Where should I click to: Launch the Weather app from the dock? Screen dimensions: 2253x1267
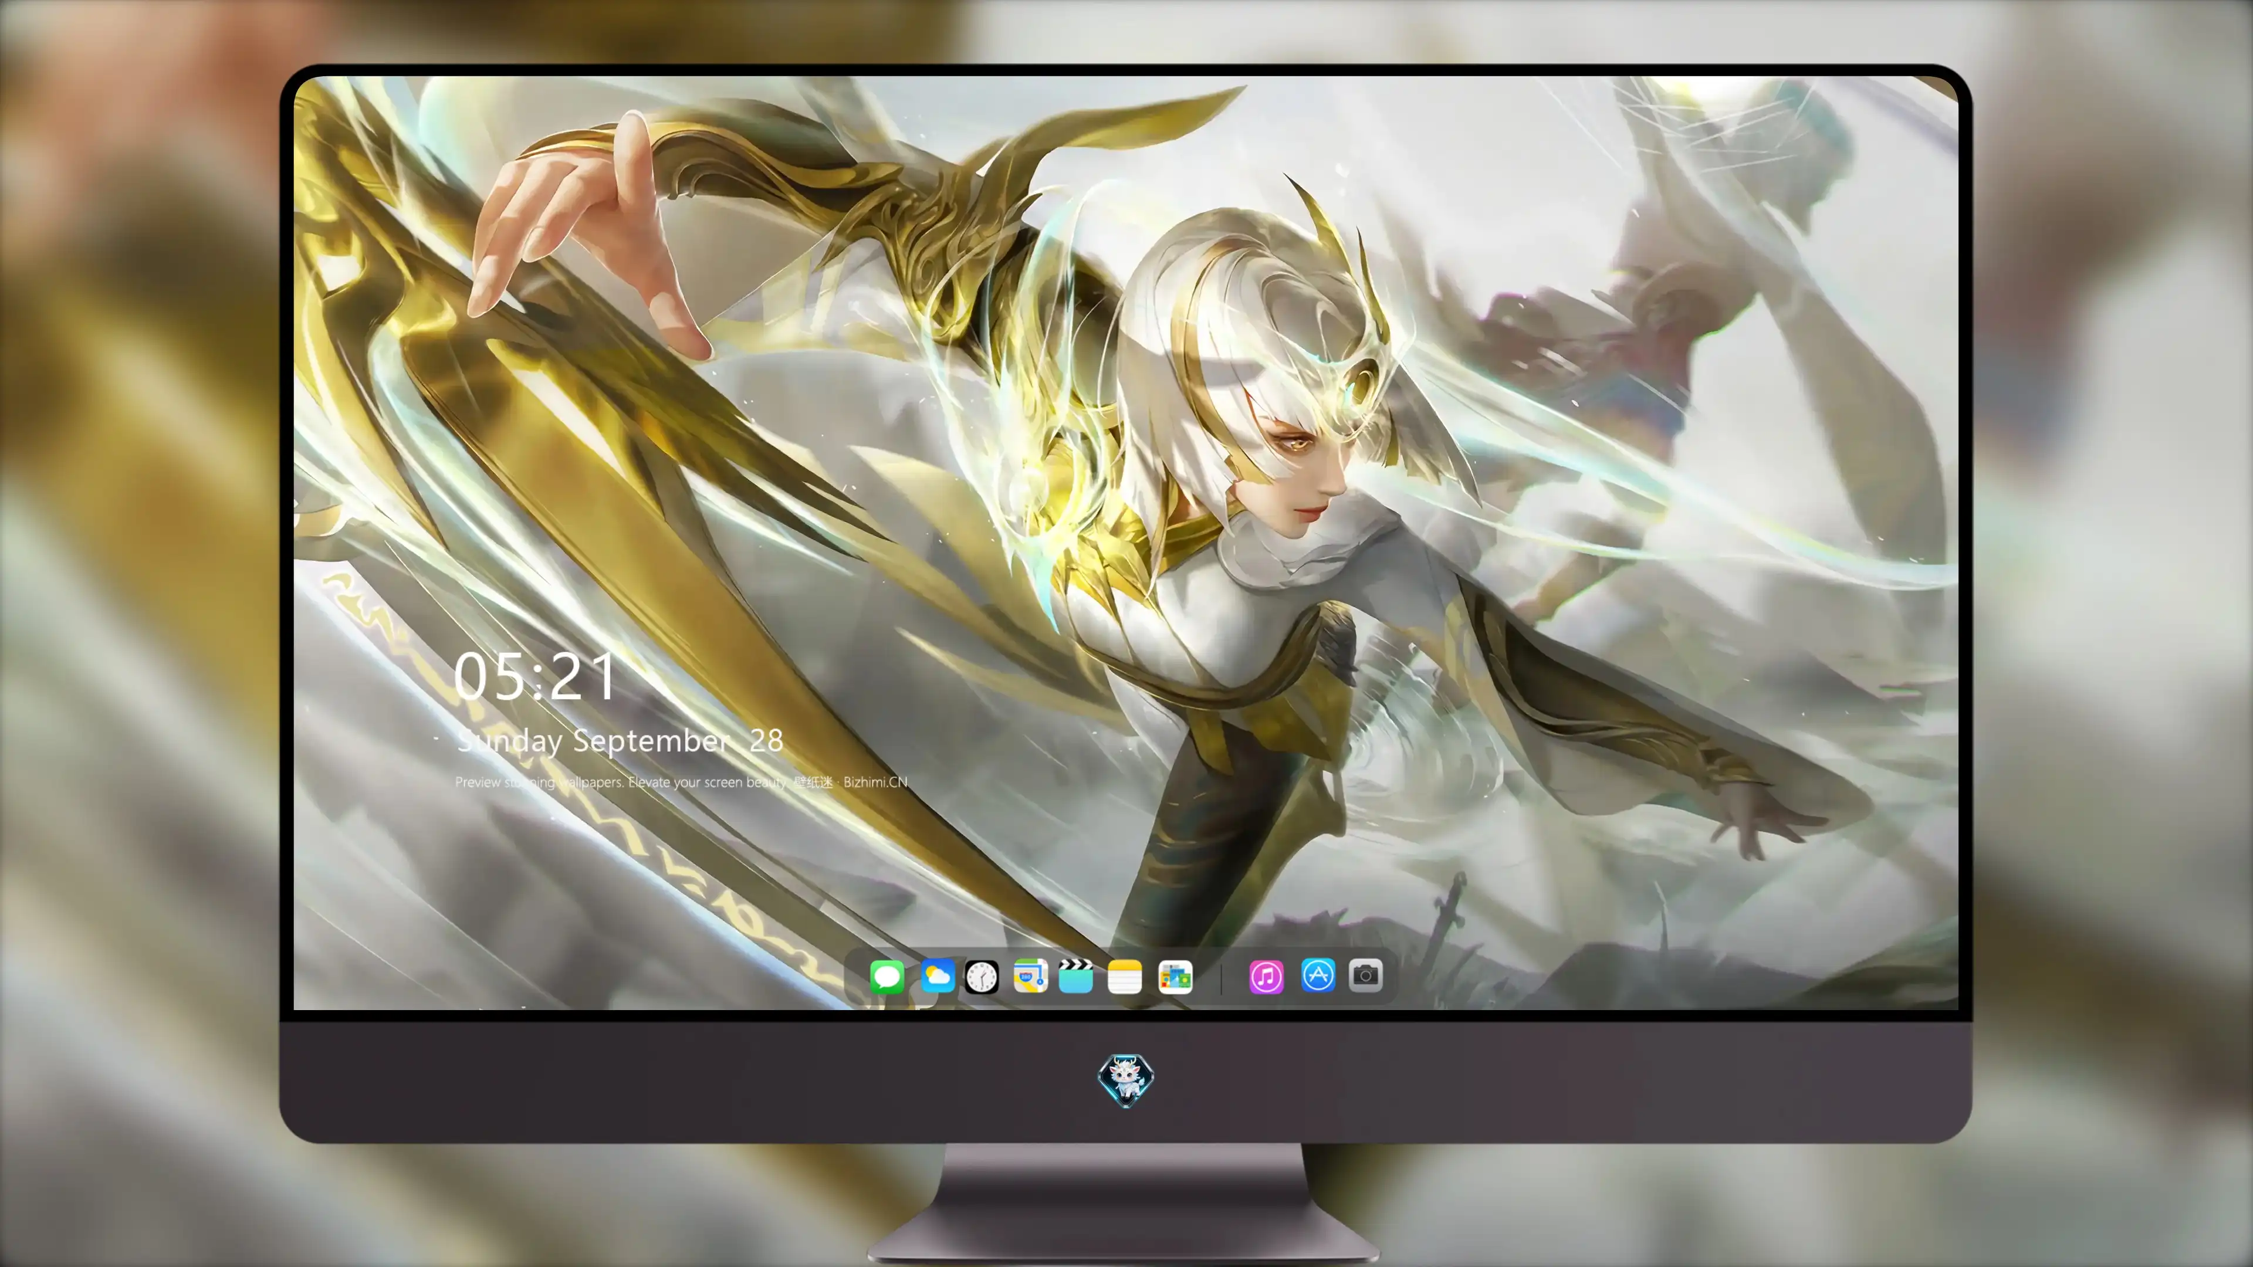click(x=937, y=976)
